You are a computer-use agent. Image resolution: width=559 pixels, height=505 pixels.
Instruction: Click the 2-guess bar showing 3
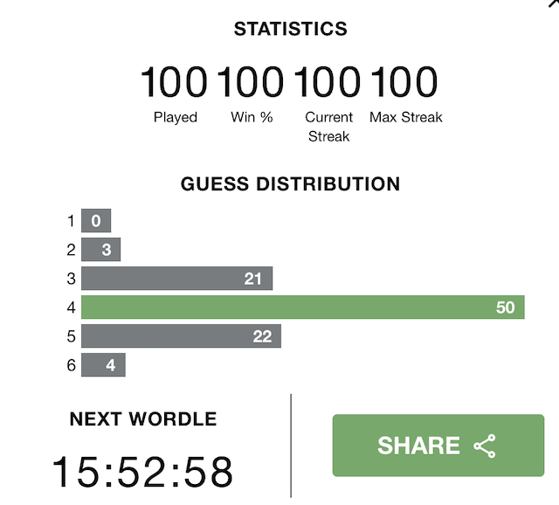click(101, 249)
